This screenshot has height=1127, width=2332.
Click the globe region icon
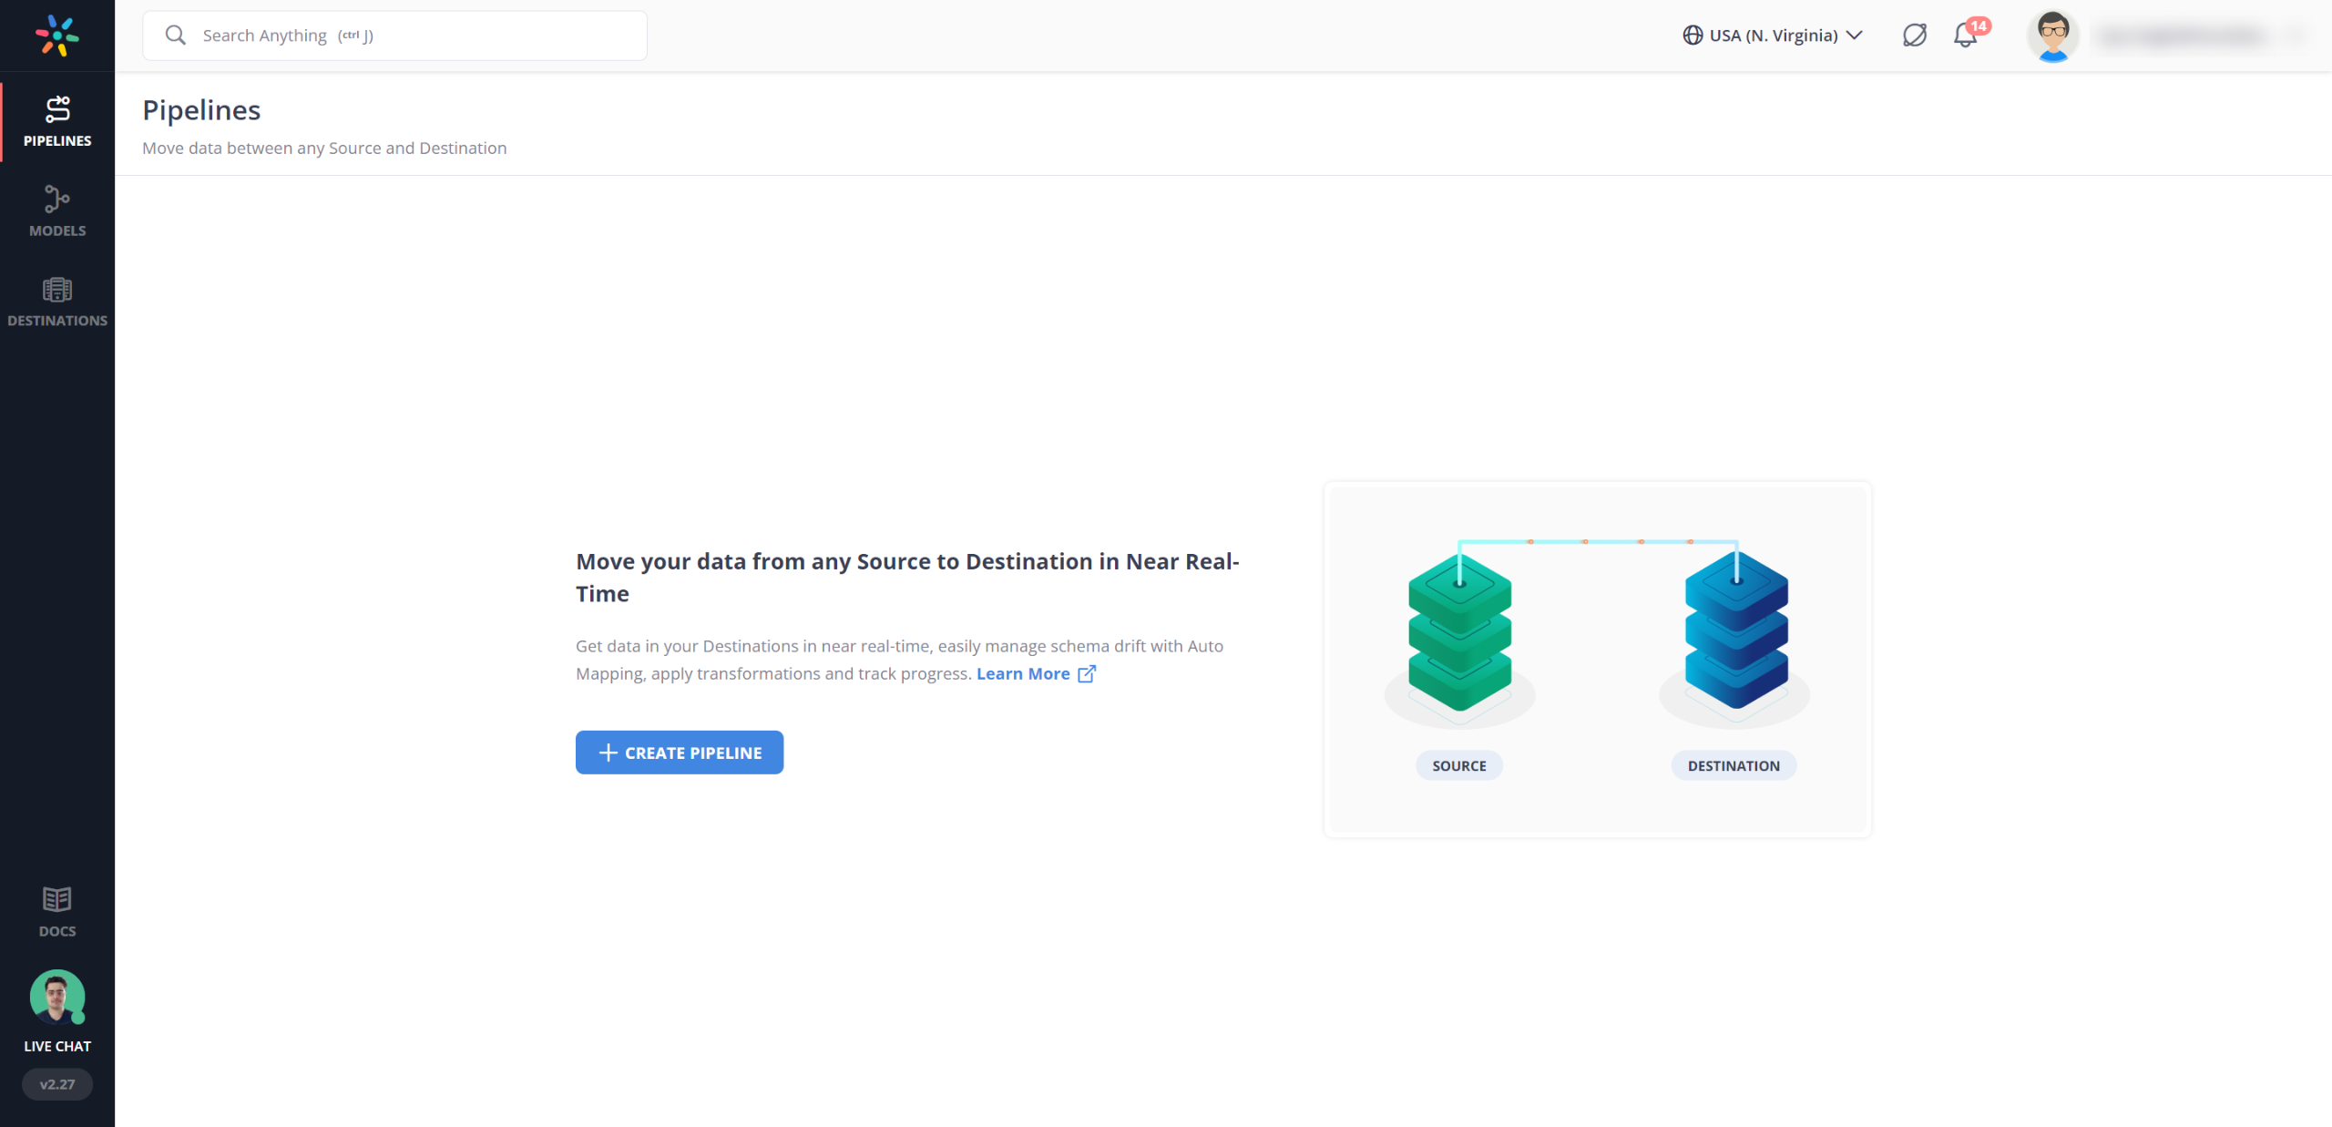point(1692,36)
